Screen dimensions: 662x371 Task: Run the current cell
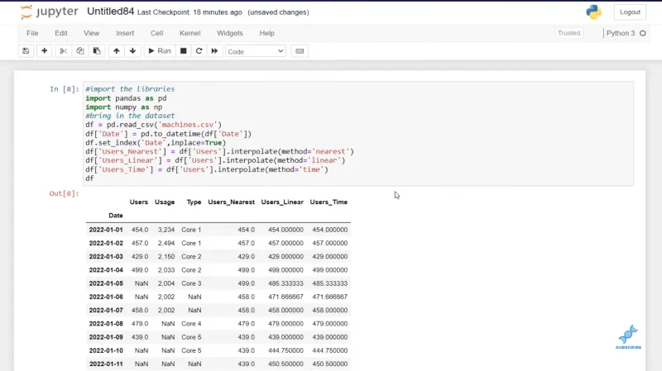coord(160,51)
